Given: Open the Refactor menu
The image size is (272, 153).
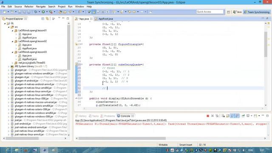Looking at the screenshot, I should click(x=29, y=7).
